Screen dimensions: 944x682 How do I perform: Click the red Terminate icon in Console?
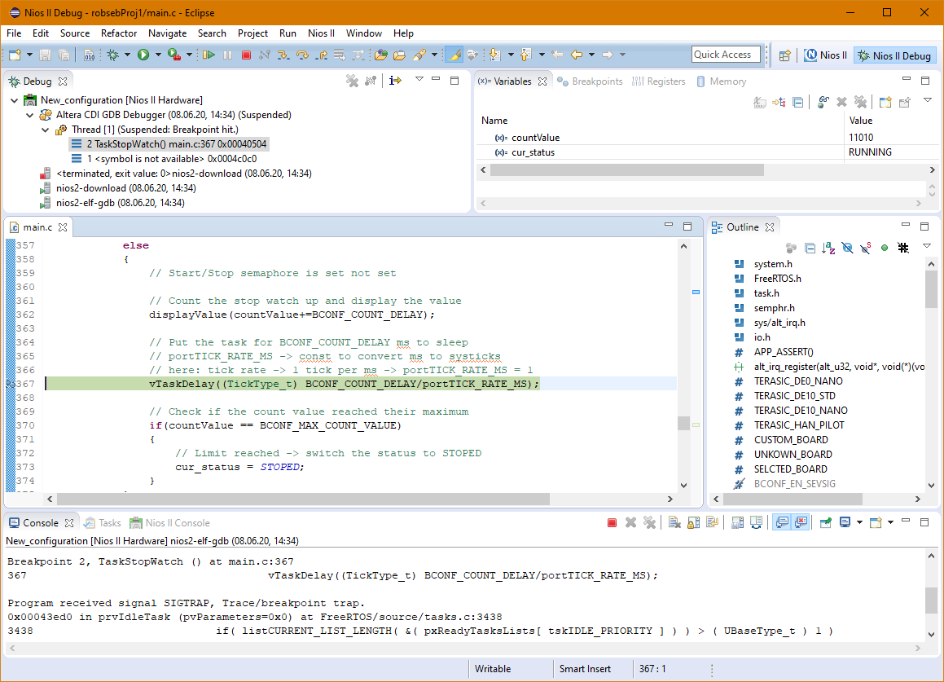click(x=612, y=523)
